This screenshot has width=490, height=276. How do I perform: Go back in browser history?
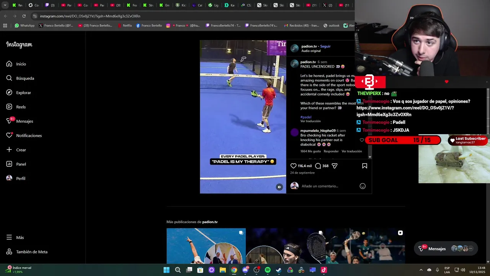[x=5, y=16]
